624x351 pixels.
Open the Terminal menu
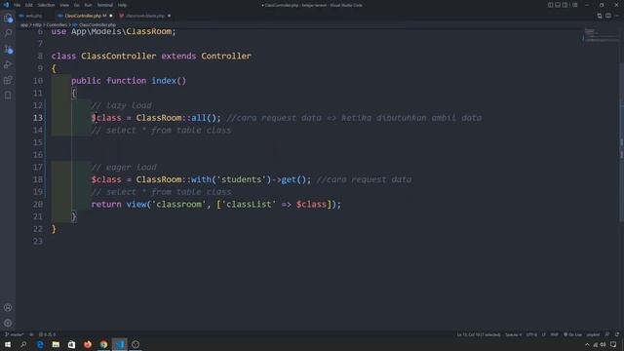[x=105, y=5]
